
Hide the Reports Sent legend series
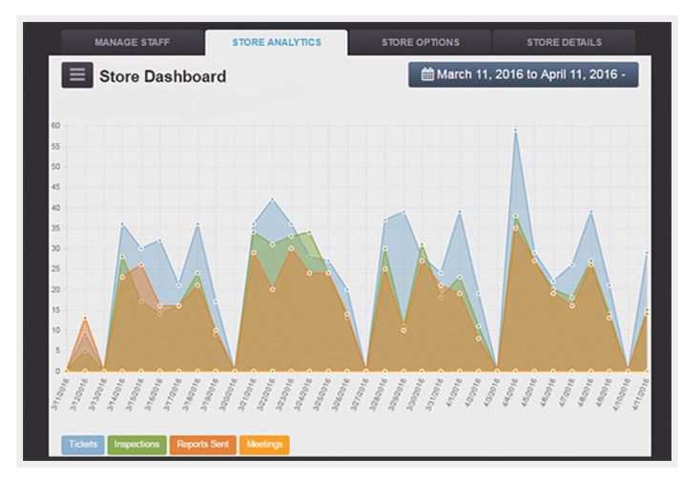[x=202, y=445]
